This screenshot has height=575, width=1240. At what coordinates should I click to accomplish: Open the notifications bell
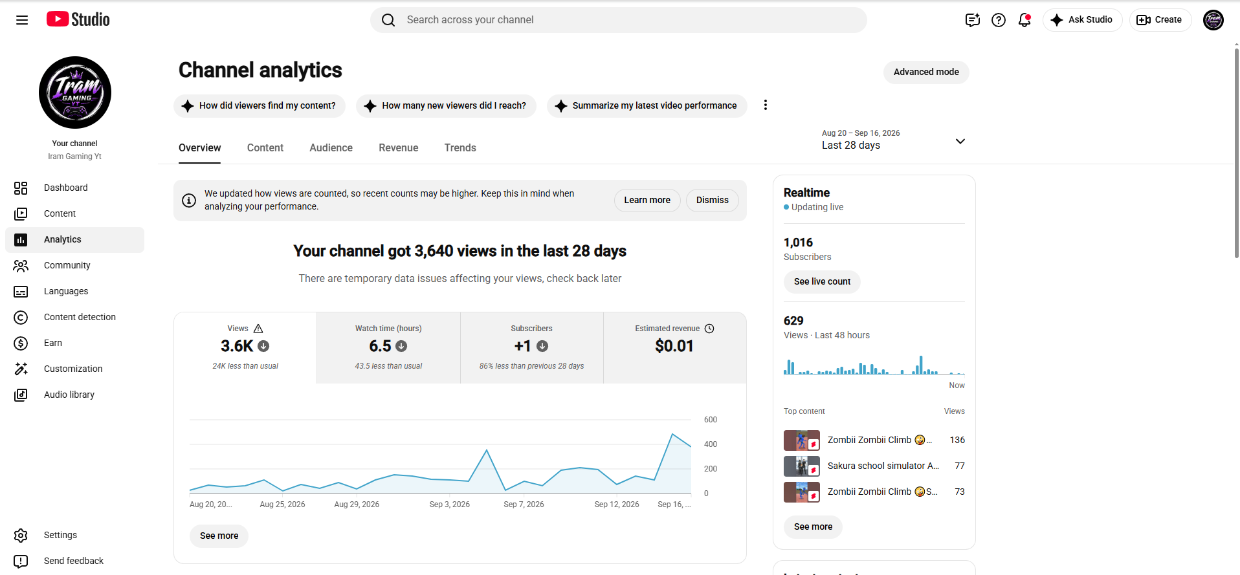pos(1024,20)
